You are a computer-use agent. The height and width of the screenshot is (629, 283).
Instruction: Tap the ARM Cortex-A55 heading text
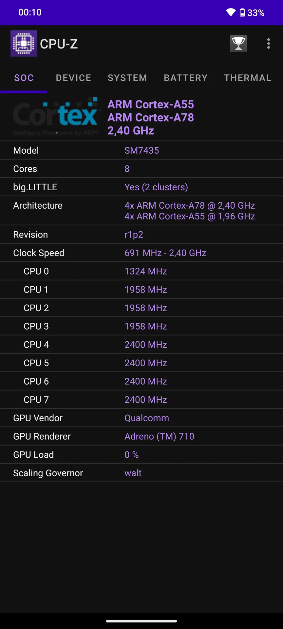point(151,105)
